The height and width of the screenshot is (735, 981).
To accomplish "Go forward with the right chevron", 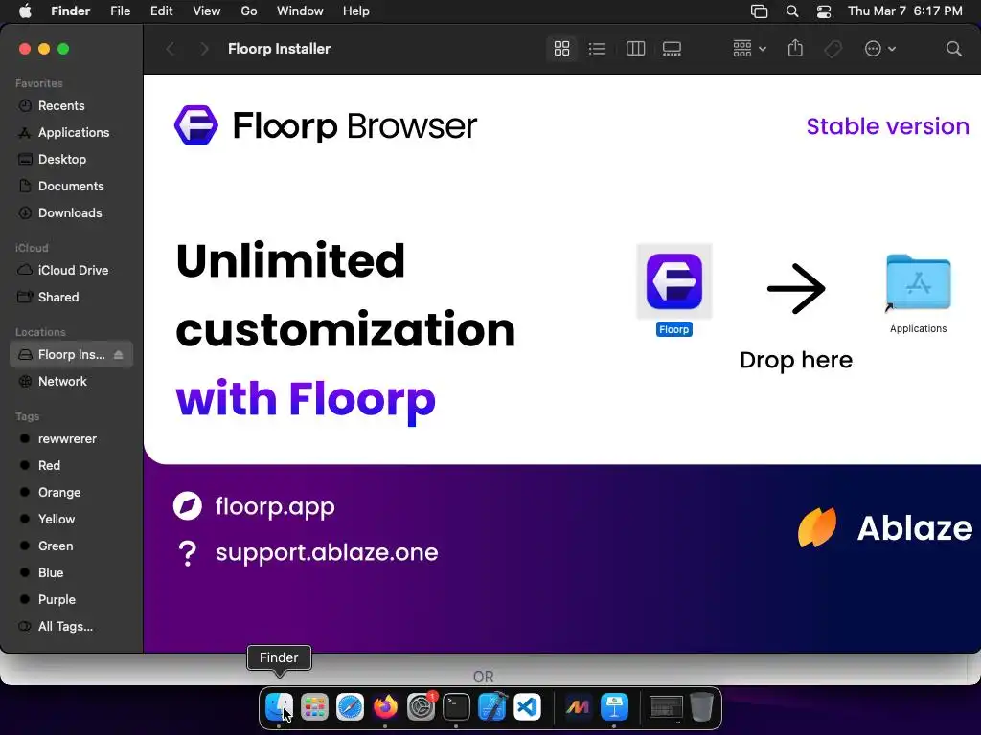I will point(204,49).
